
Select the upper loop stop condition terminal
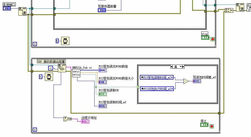[213, 39]
